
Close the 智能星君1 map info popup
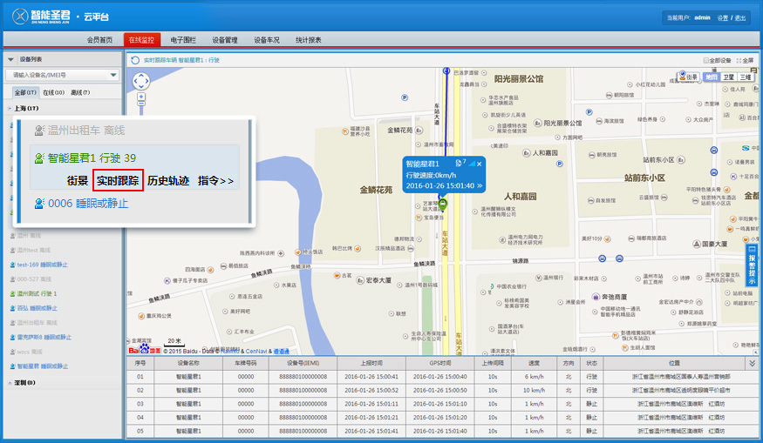[479, 164]
